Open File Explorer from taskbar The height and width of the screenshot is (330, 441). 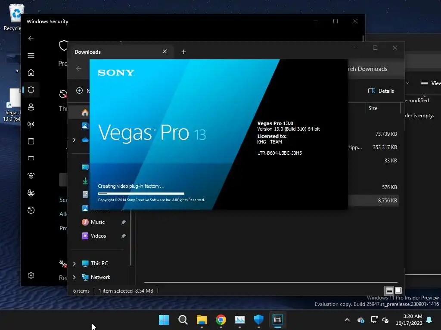202,319
